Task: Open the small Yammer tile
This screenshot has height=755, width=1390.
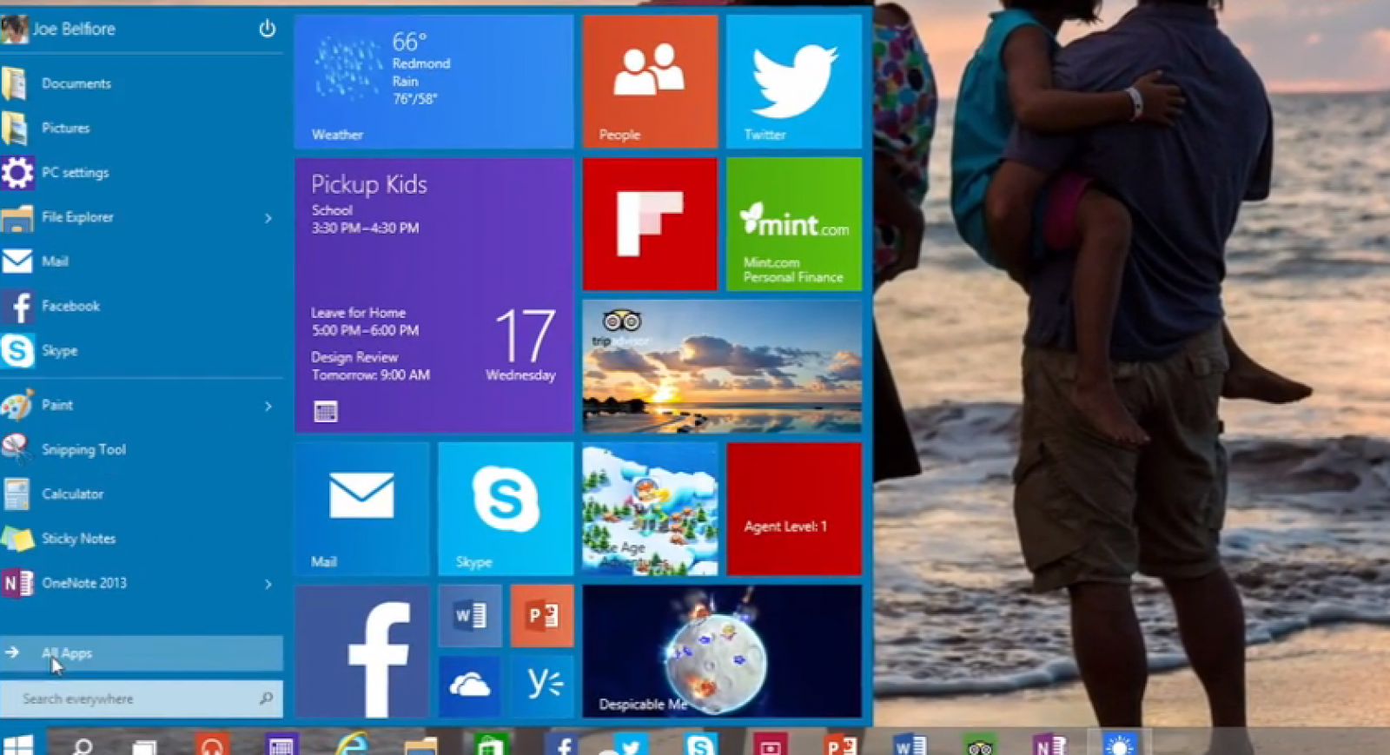Action: (x=542, y=686)
